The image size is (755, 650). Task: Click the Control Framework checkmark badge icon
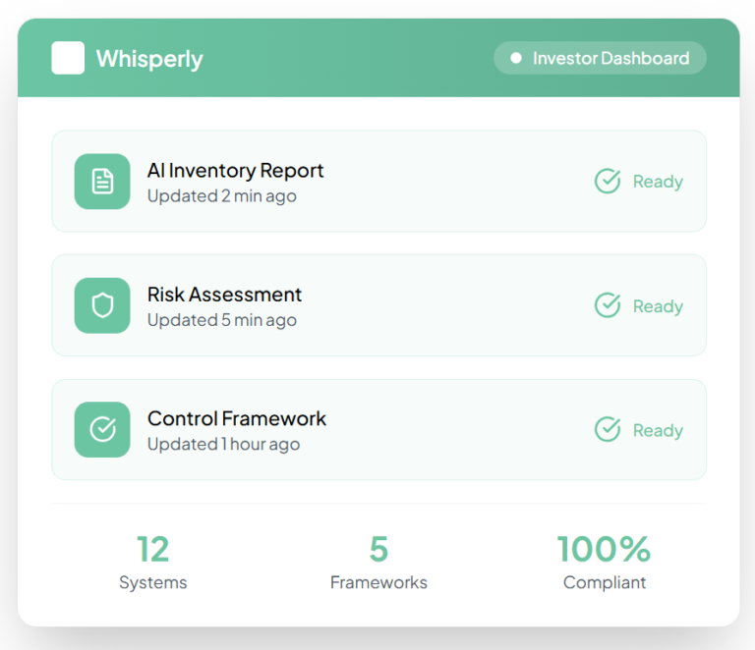click(x=102, y=430)
